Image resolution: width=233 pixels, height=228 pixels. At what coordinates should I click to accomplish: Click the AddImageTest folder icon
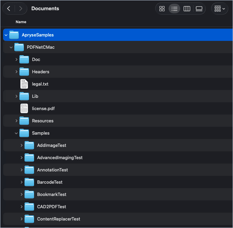(29, 145)
